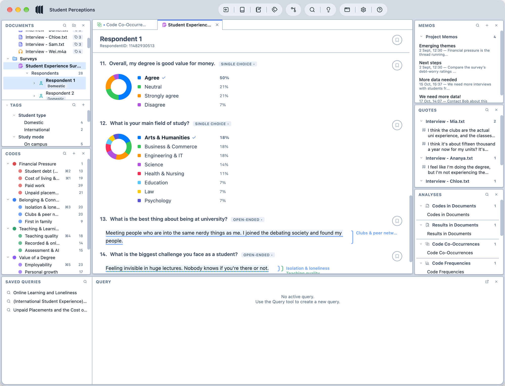Image resolution: width=505 pixels, height=386 pixels.
Task: Search in the Documents panel
Action: pos(65,25)
